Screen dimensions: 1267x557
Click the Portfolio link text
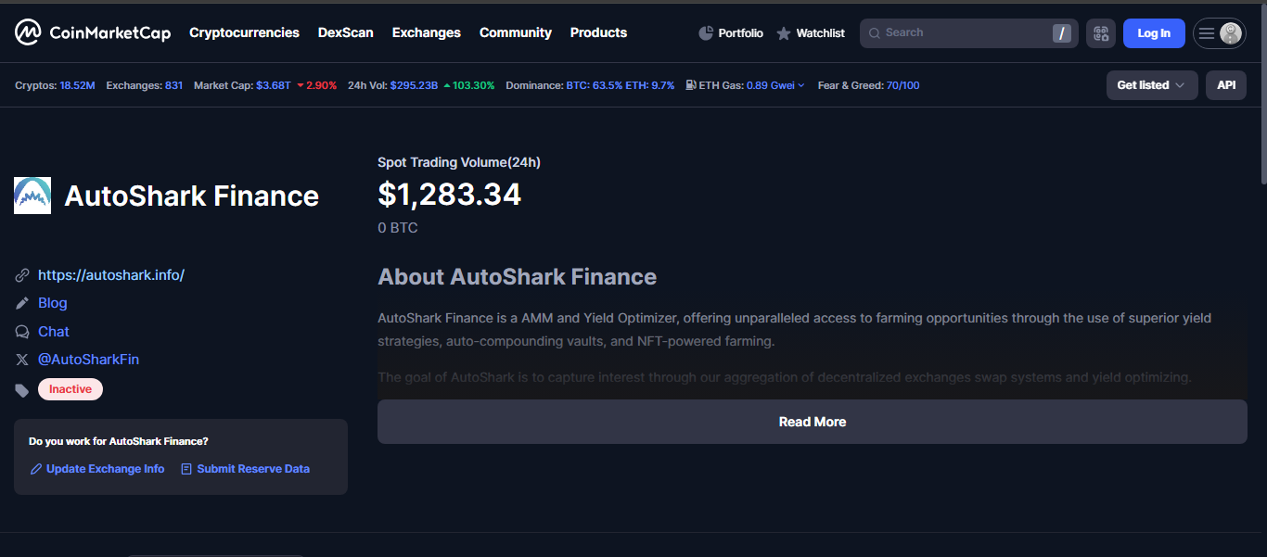tap(740, 33)
